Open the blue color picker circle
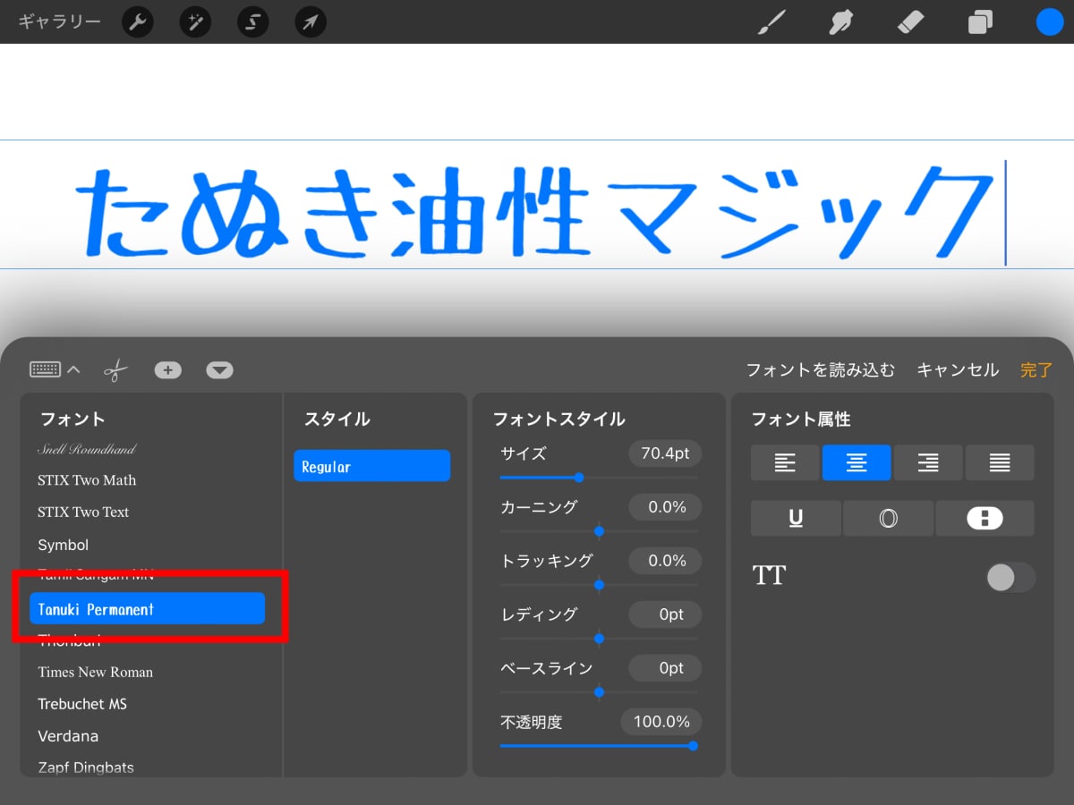The height and width of the screenshot is (805, 1074). (1050, 22)
